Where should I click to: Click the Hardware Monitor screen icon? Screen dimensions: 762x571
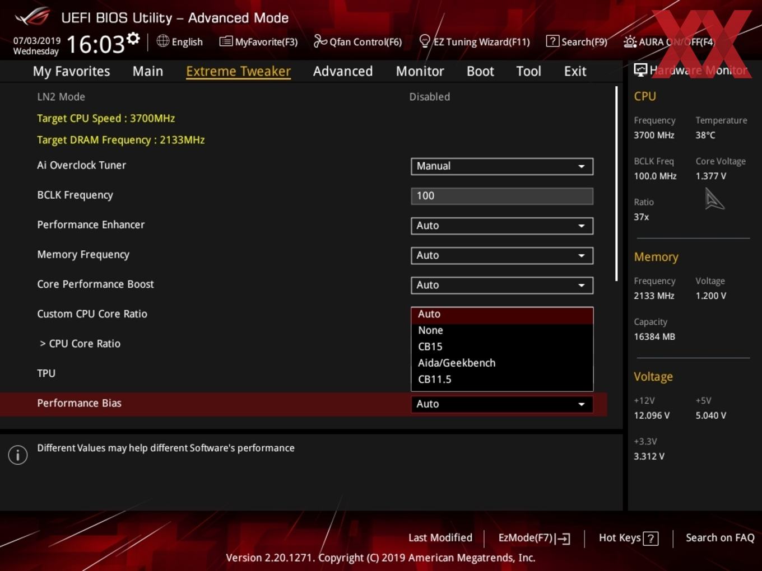(x=640, y=69)
